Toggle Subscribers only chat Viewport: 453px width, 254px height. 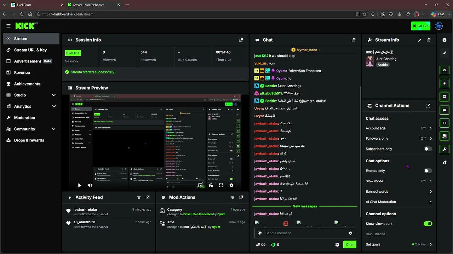428,149
